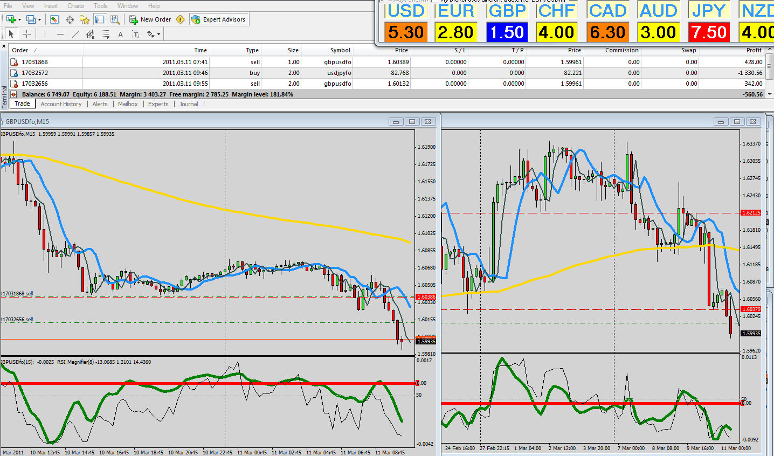This screenshot has height=456, width=774.
Task: Open the Tools menu
Action: pos(101,6)
